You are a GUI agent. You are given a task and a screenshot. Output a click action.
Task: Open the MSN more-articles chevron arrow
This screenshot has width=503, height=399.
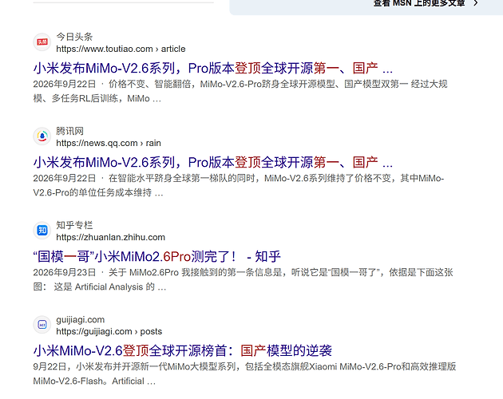(476, 3)
